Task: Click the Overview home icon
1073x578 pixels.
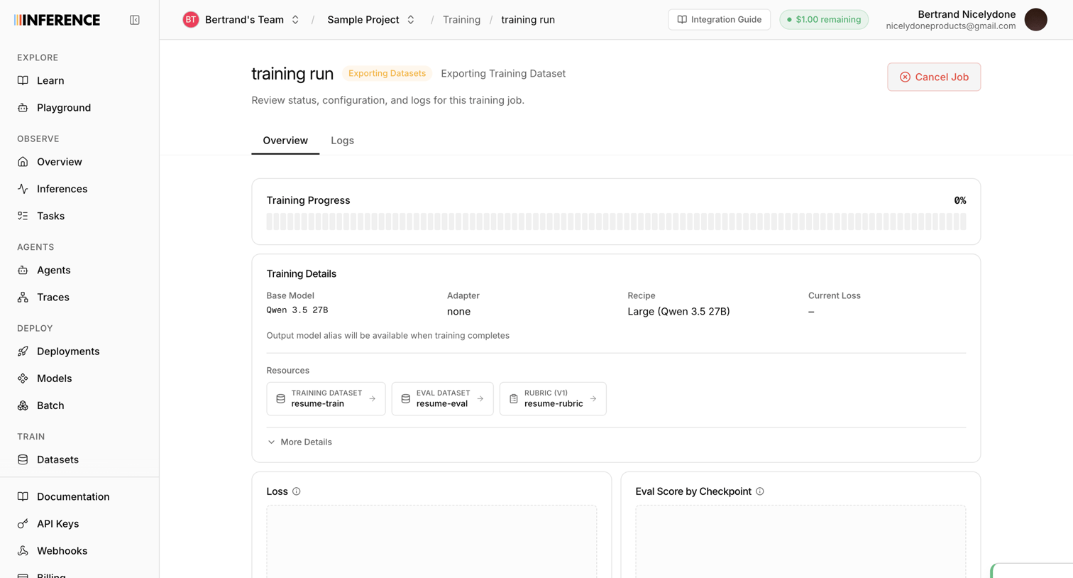Action: (23, 162)
